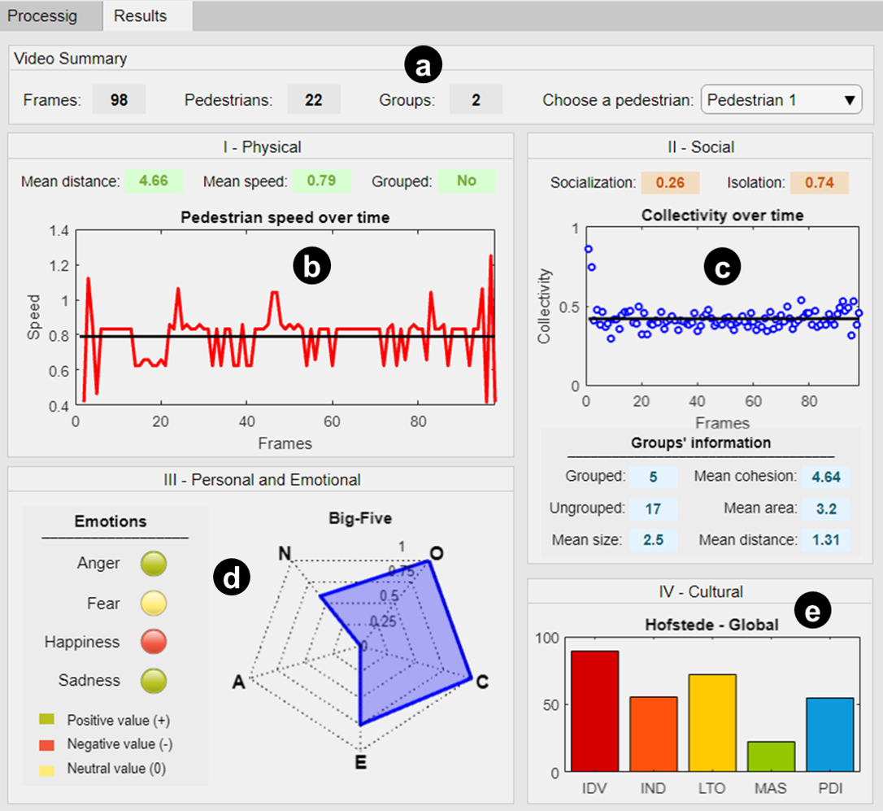Image resolution: width=883 pixels, height=811 pixels.
Task: Click the red IDV bar in Hofstede chart
Action: click(x=594, y=711)
